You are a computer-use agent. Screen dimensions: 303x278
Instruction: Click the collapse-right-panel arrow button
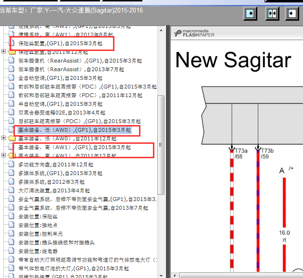pyautogui.click(x=292, y=13)
